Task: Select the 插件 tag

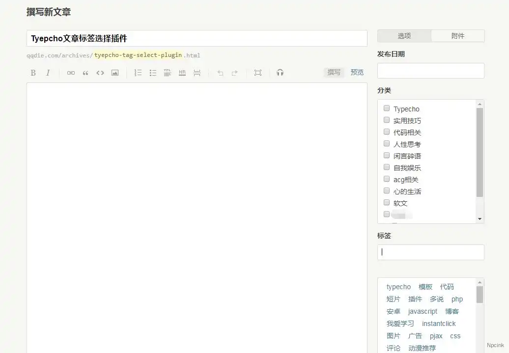Action: (x=415, y=299)
